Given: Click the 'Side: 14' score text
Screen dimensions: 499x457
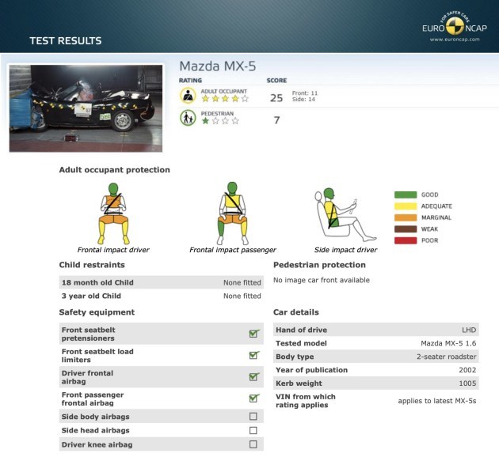Looking at the screenshot, I should pos(303,99).
